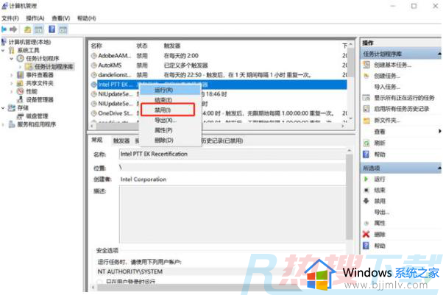
Task: Open the 操作(A) menu
Action: pyautogui.click(x=35, y=18)
